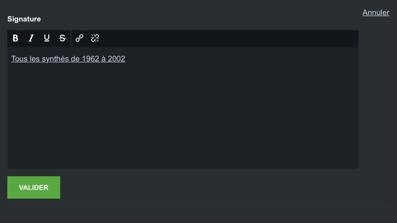Click the empty area of the signature editor
The image size is (397, 223).
[x=183, y=117]
